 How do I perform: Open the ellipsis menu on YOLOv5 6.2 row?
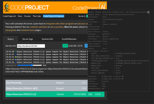(103, 94)
